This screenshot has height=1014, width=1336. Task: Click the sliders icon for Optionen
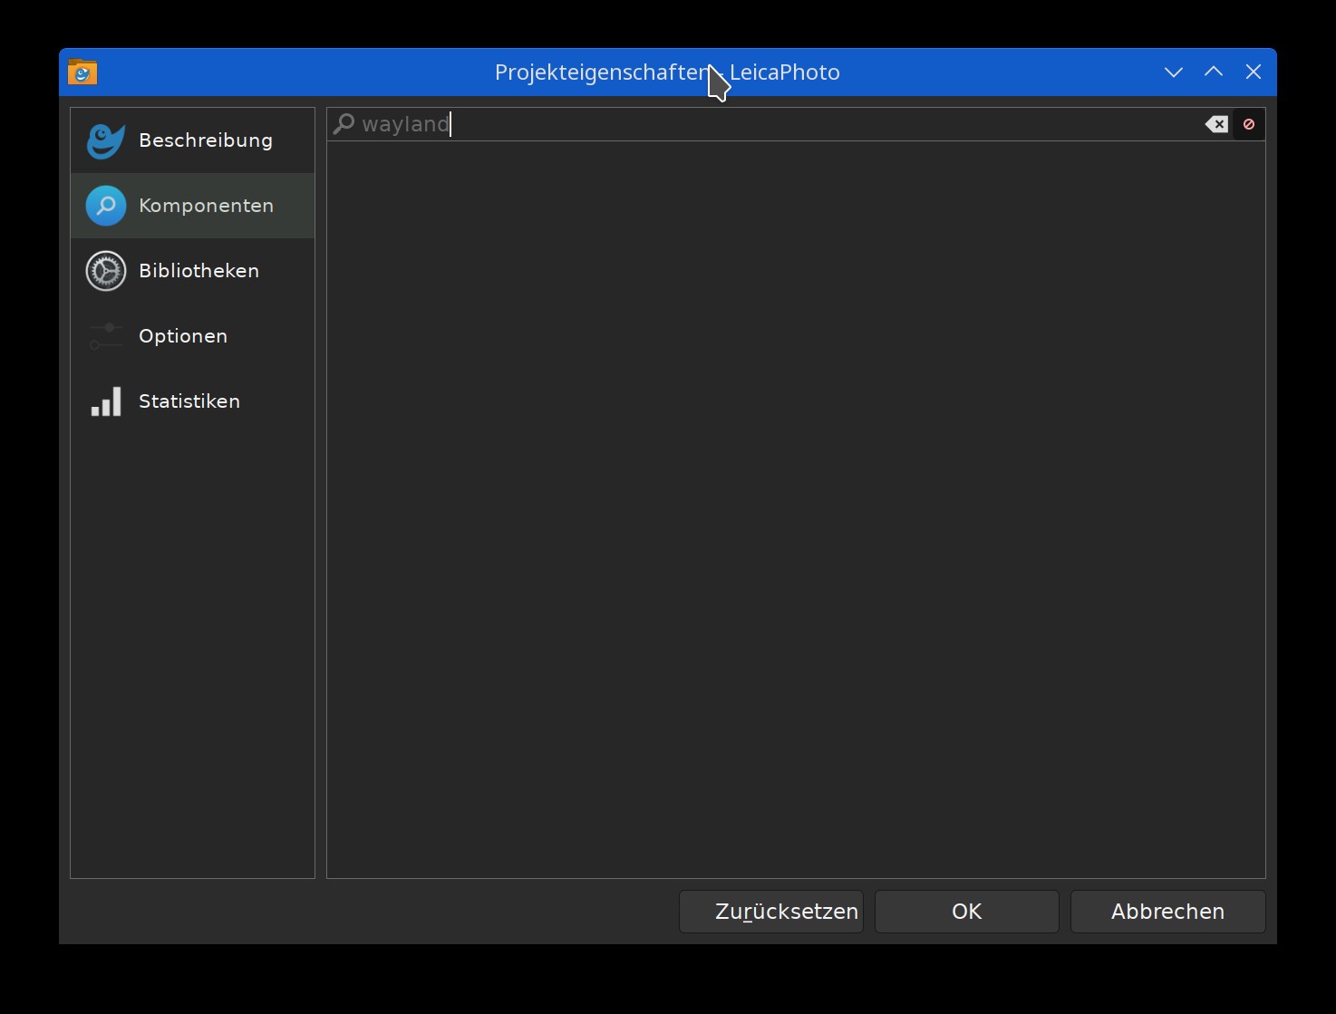(105, 336)
